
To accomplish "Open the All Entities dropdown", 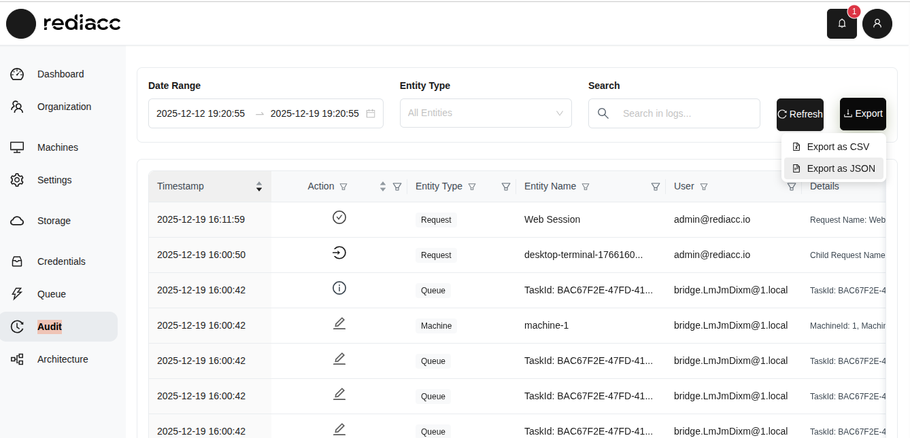I will [485, 113].
